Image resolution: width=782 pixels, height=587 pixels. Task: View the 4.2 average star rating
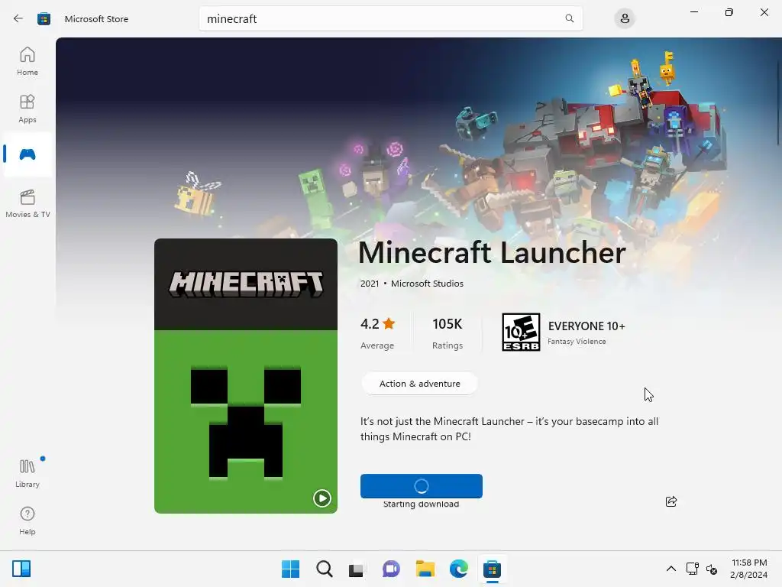[x=377, y=333]
